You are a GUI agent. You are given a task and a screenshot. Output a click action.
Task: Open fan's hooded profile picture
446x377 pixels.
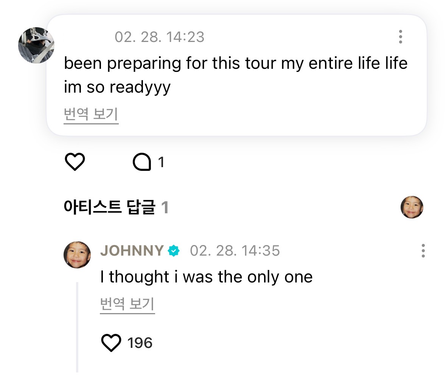pyautogui.click(x=36, y=45)
